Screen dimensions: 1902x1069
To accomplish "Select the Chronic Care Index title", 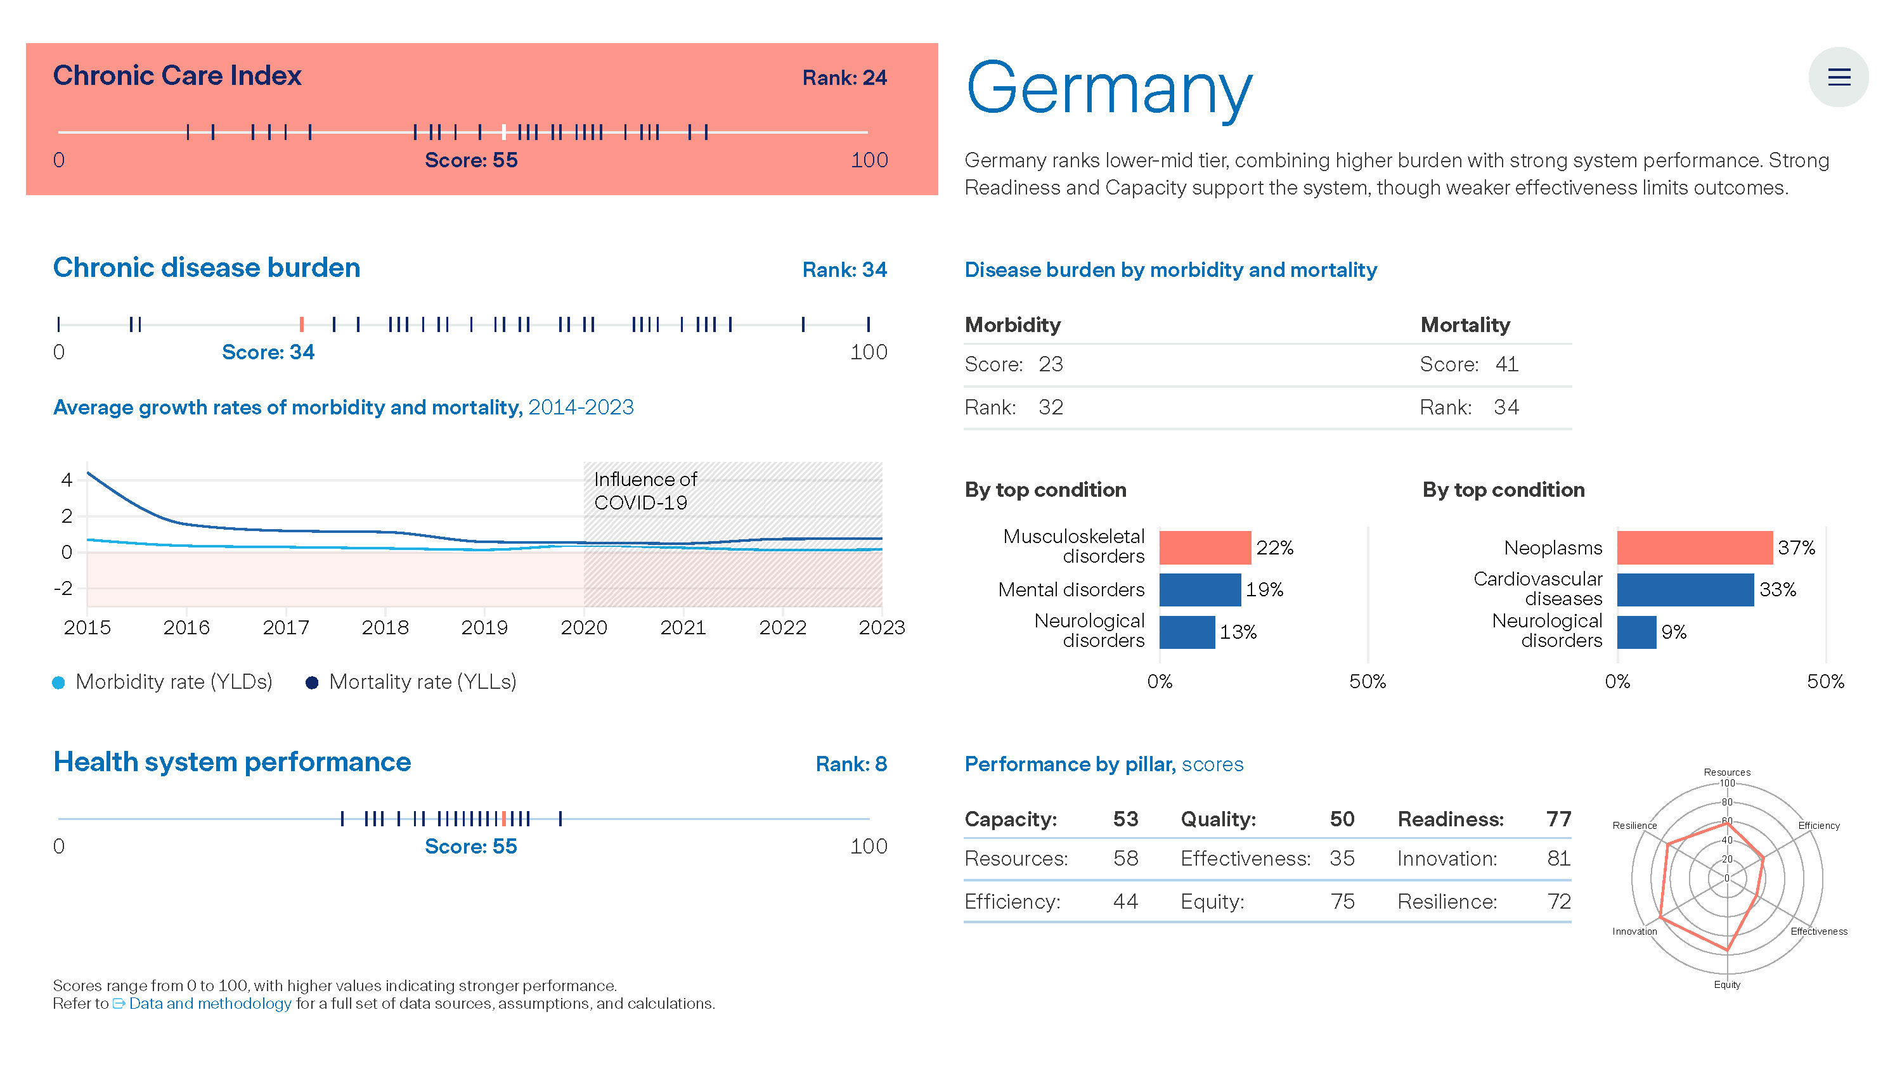I will click(178, 75).
